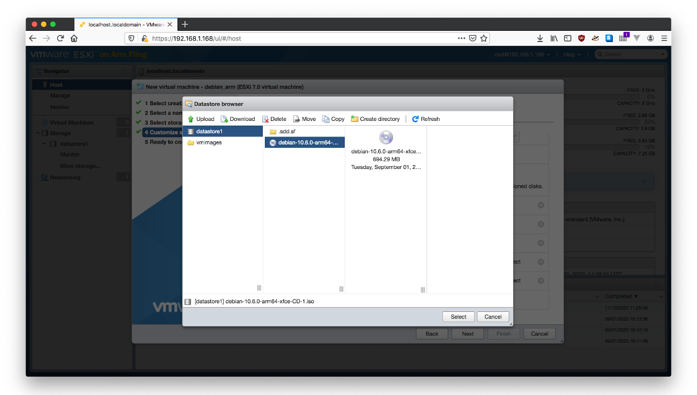Click Create directory in the toolbar
Screen dimensions: 697x395
(375, 119)
